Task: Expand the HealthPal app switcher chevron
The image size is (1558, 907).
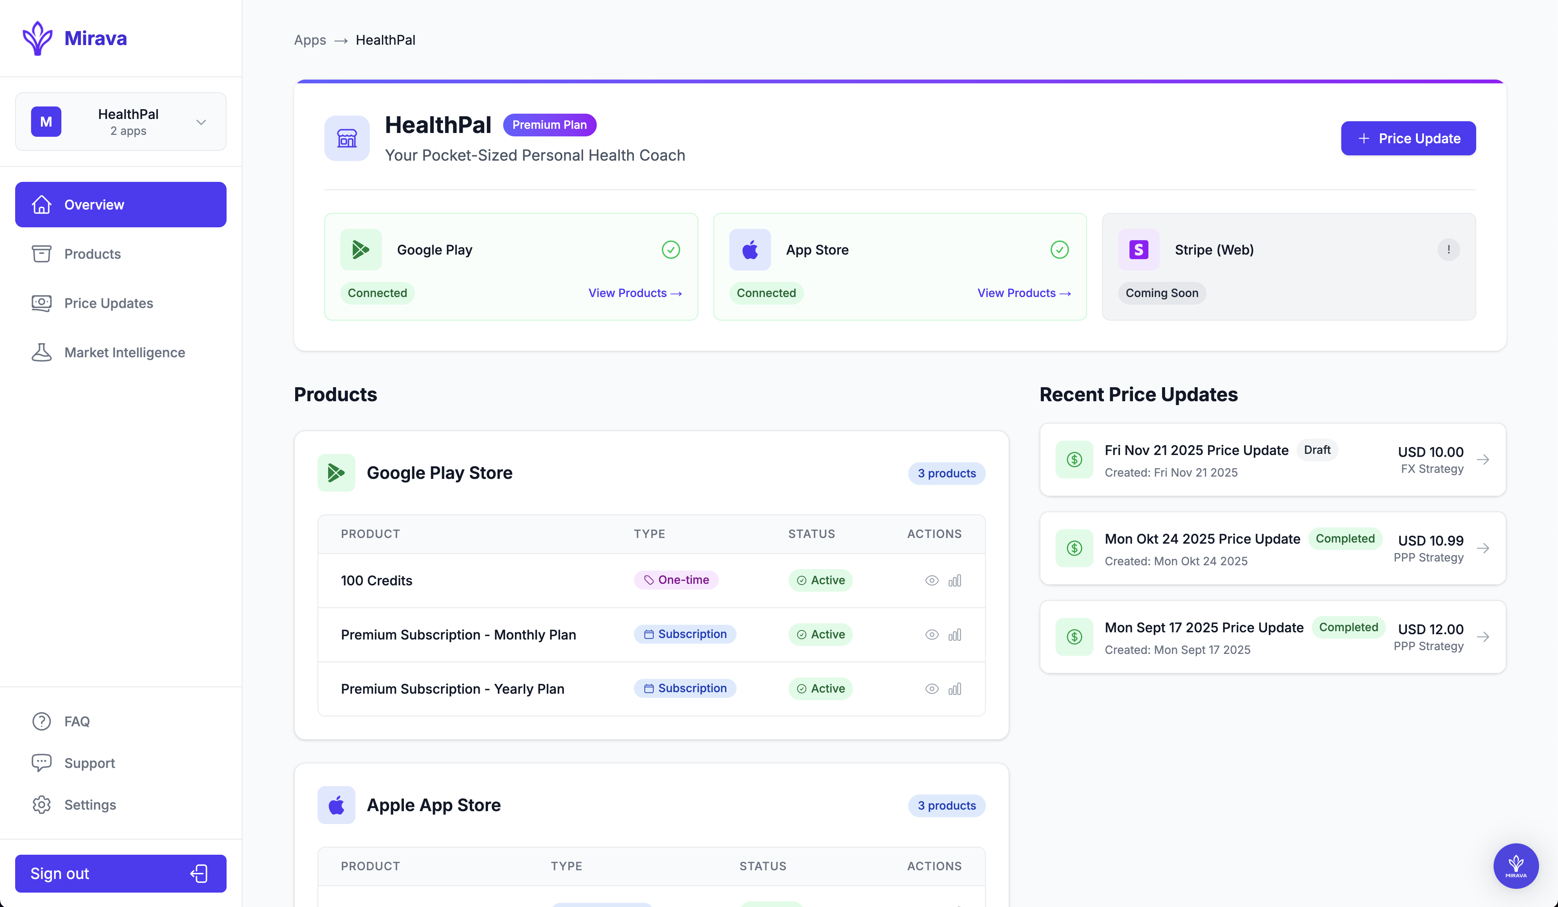Action: coord(200,122)
